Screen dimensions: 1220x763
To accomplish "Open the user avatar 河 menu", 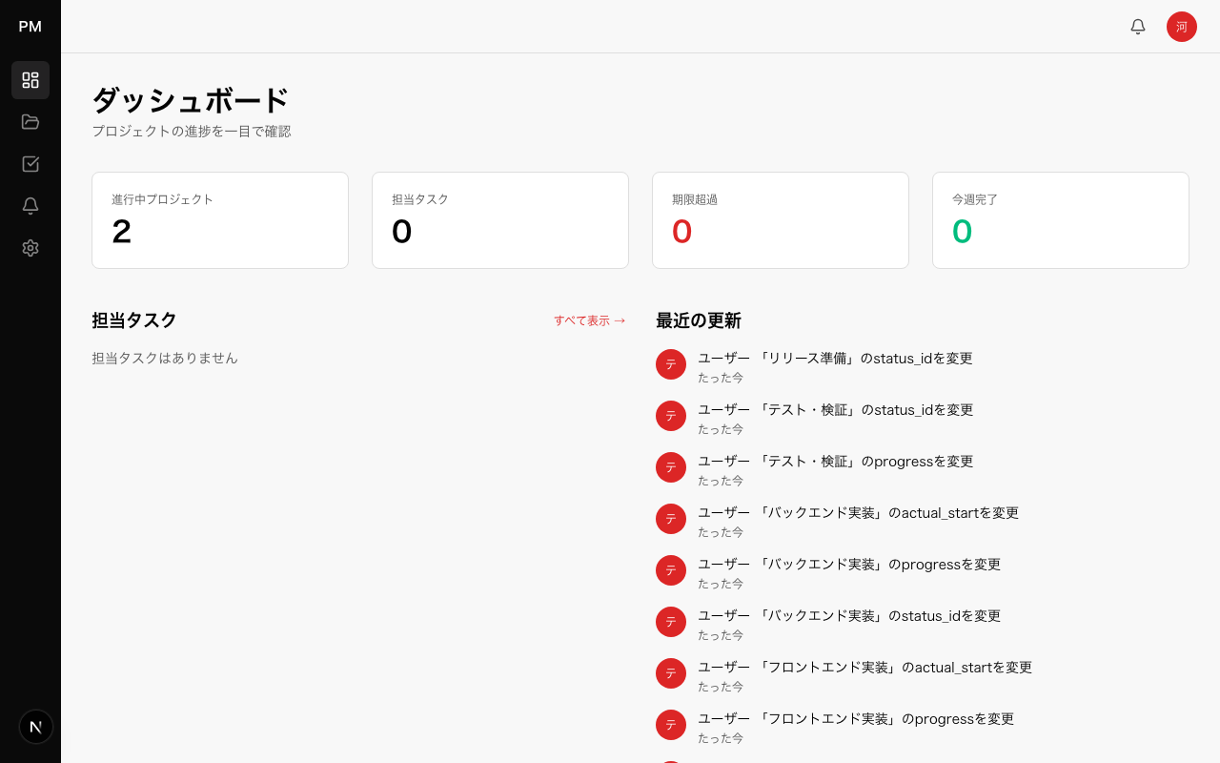I will (1182, 27).
